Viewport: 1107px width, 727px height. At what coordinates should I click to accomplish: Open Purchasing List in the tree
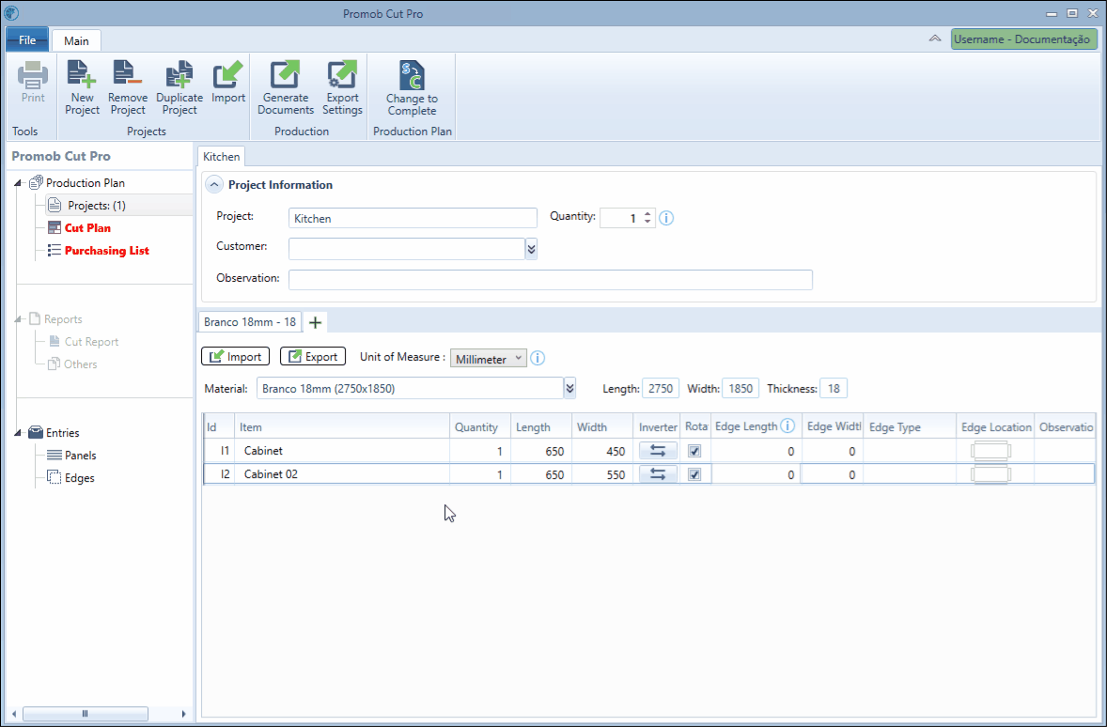coord(106,251)
